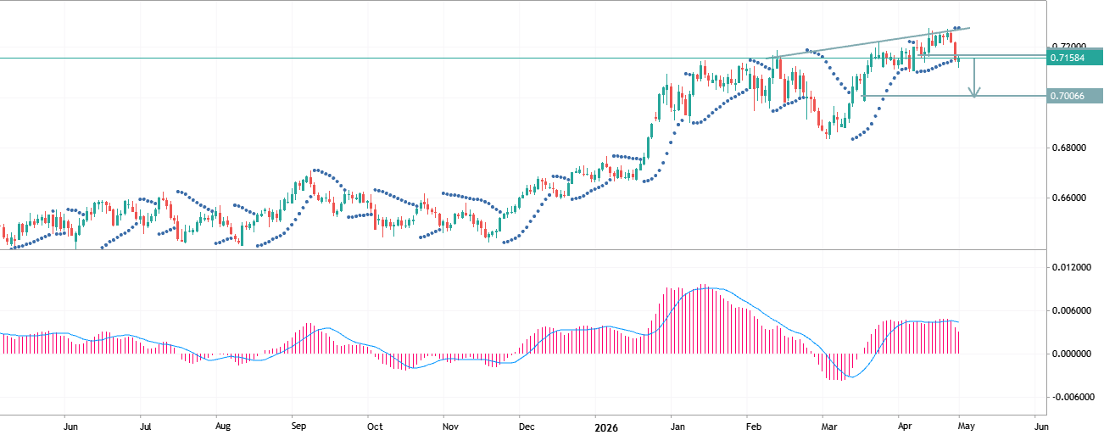Click the Dec time axis label
Screen dimensions: 1104x435
tap(525, 427)
